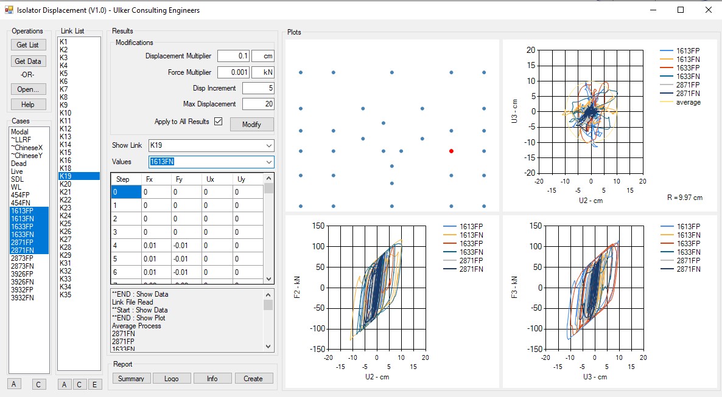
Task: Click the log box scroll down arrow
Action: click(268, 347)
